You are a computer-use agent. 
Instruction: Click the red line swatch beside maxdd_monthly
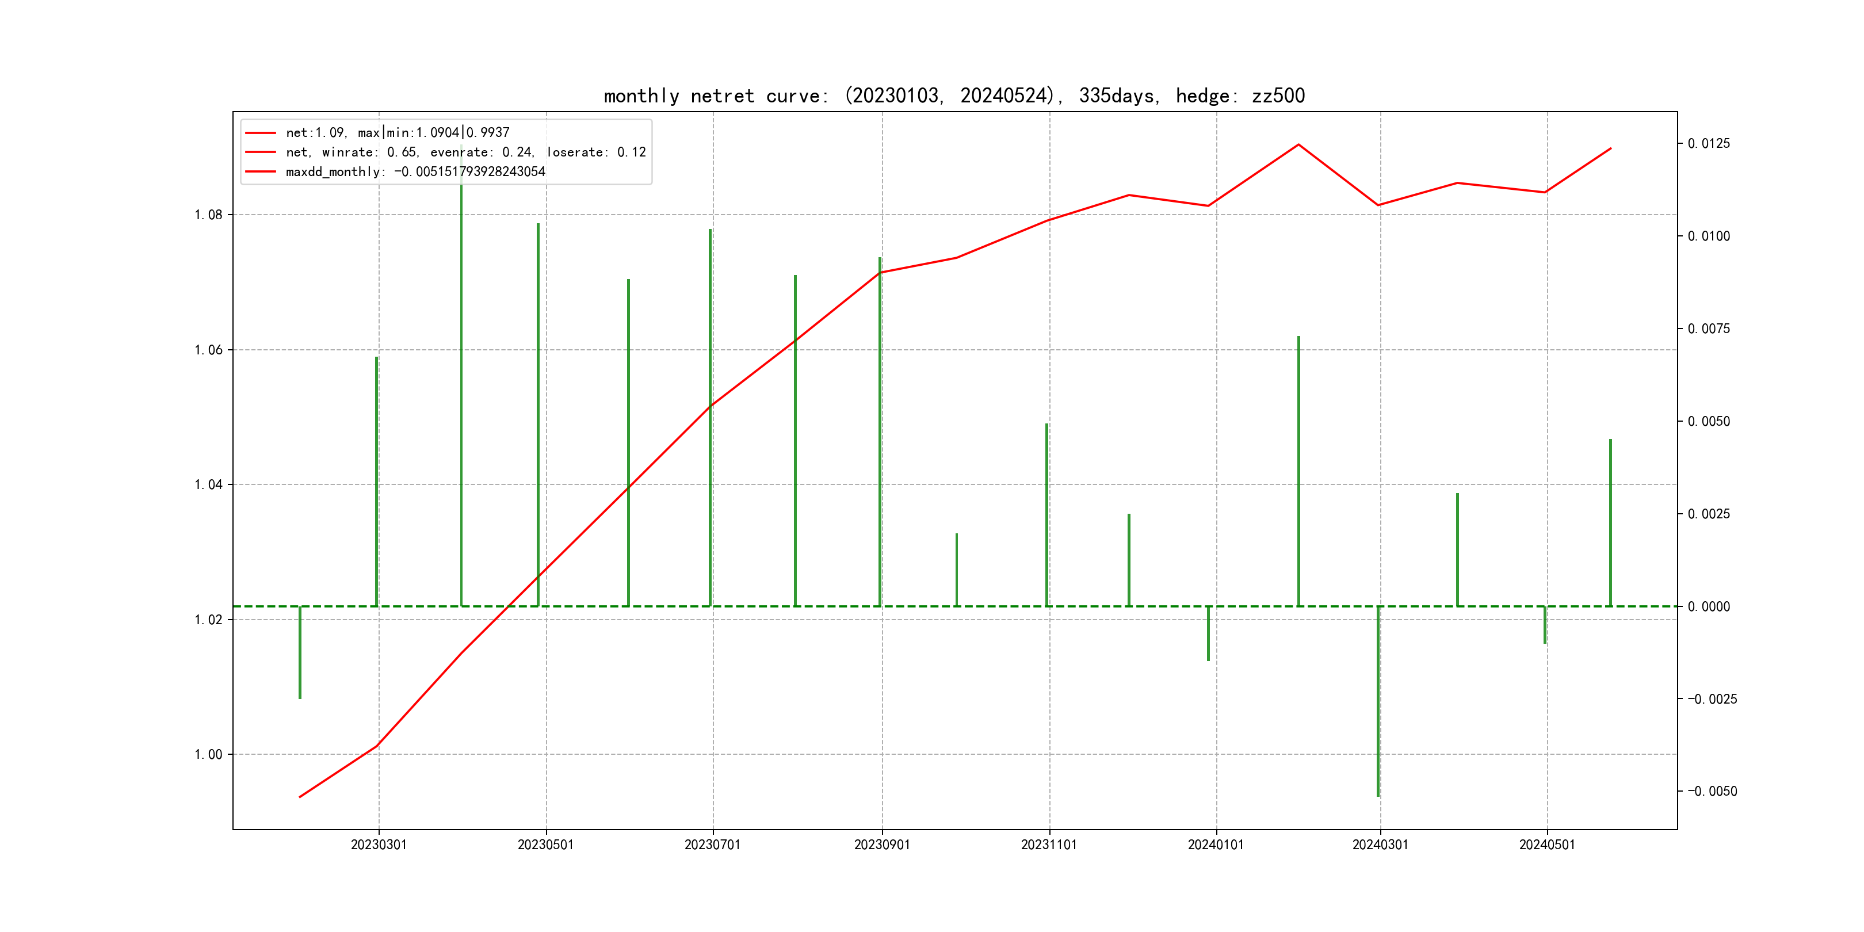pos(261,171)
